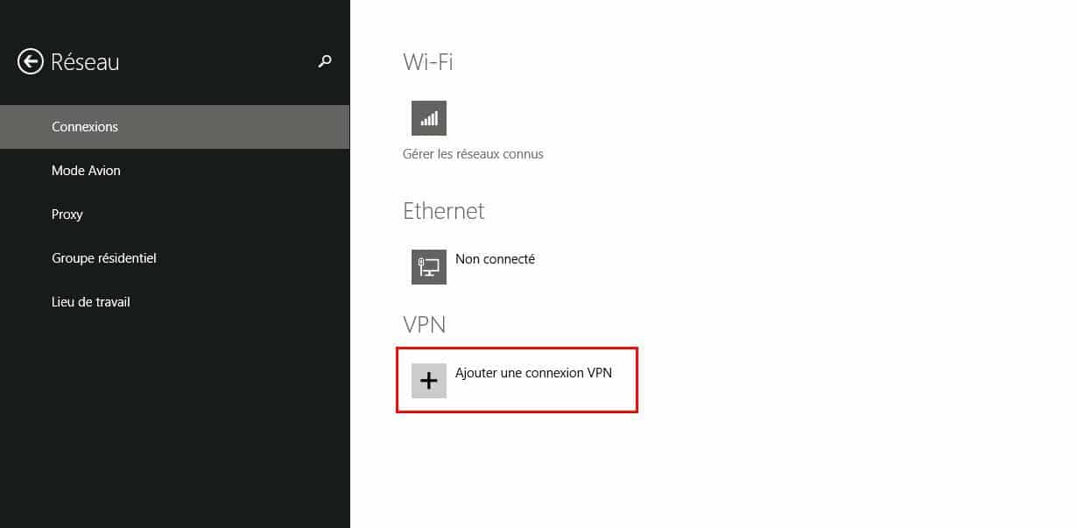Select the Ethernet computer icon

429,267
